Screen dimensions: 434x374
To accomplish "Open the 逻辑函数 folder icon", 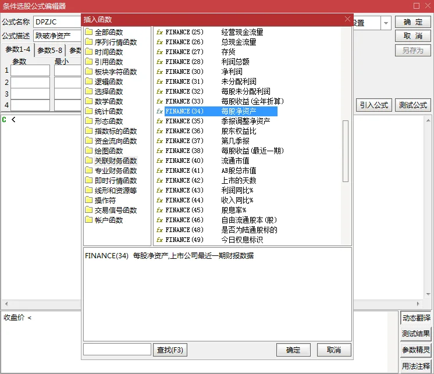I will point(88,81).
